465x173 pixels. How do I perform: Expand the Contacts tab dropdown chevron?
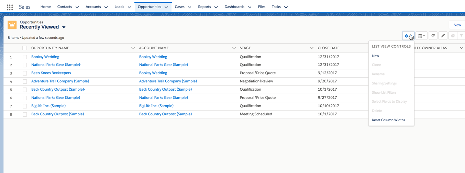tap(77, 7)
